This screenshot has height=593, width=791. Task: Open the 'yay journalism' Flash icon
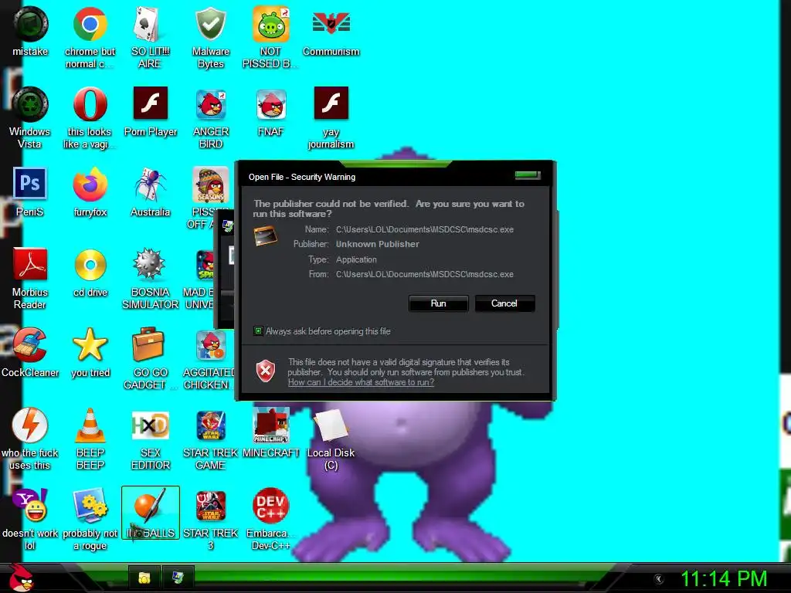(331, 103)
